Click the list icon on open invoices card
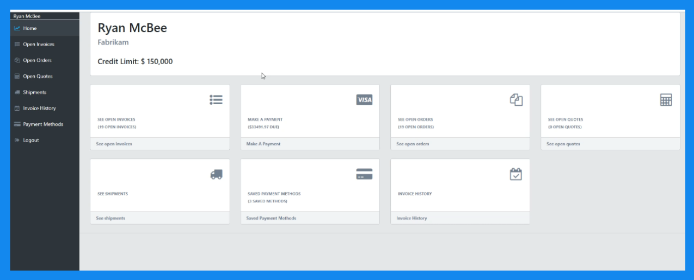The width and height of the screenshot is (694, 280). click(x=216, y=100)
